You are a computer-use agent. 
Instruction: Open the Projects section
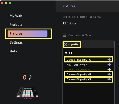pos(16,25)
